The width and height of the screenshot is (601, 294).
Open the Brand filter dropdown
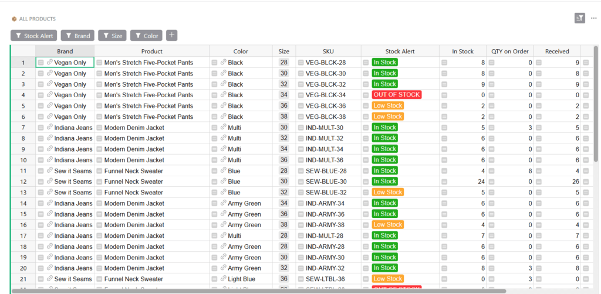(x=78, y=36)
